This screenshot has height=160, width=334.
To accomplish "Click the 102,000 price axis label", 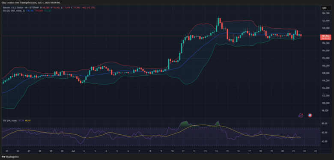I will 326,96.
